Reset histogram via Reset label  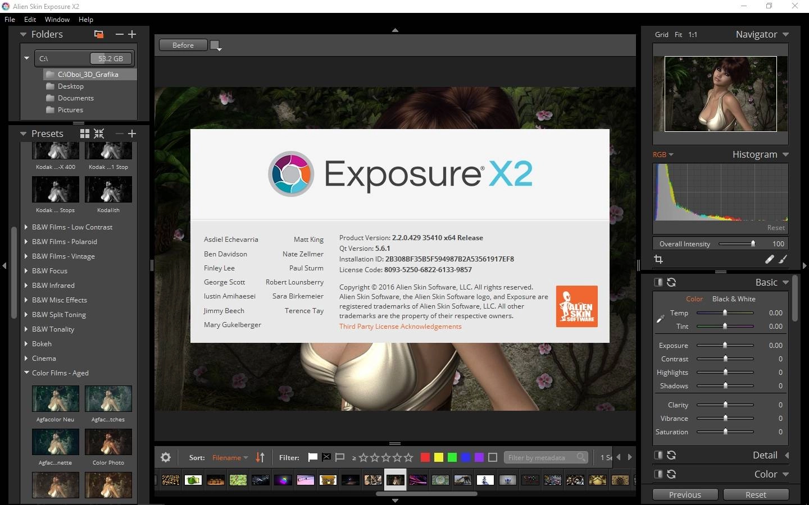click(776, 228)
